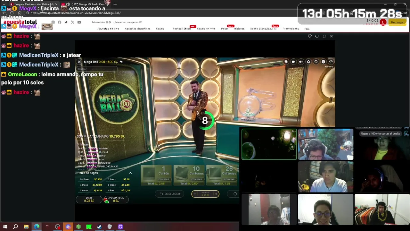This screenshot has width=410, height=231.
Task: Close the game frame overlay
Action: click(x=332, y=36)
